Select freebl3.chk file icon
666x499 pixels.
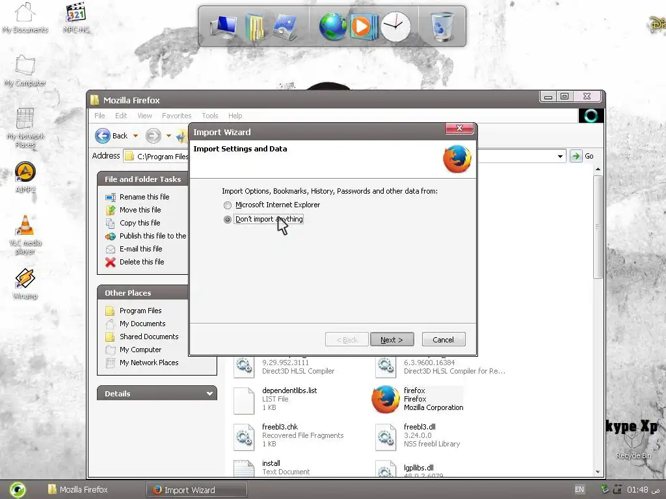tap(244, 437)
